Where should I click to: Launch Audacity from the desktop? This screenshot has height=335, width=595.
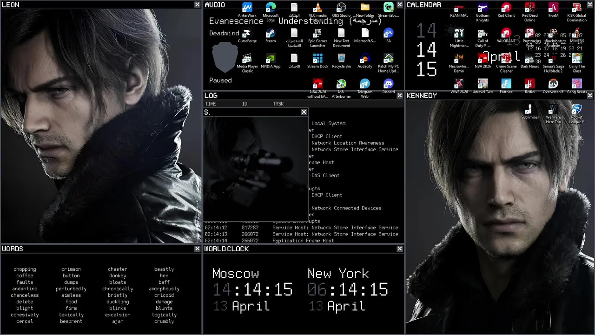365,61
